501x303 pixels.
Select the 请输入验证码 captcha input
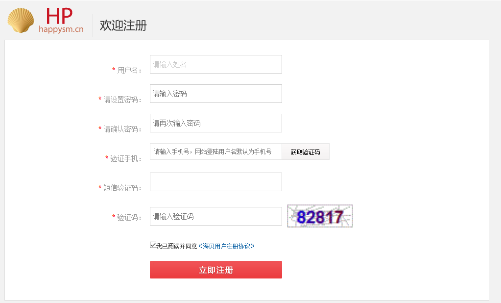point(215,216)
